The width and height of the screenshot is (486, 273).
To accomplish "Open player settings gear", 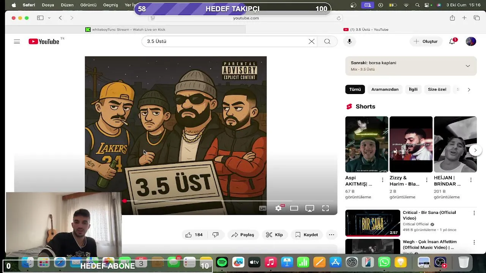I will [279, 208].
